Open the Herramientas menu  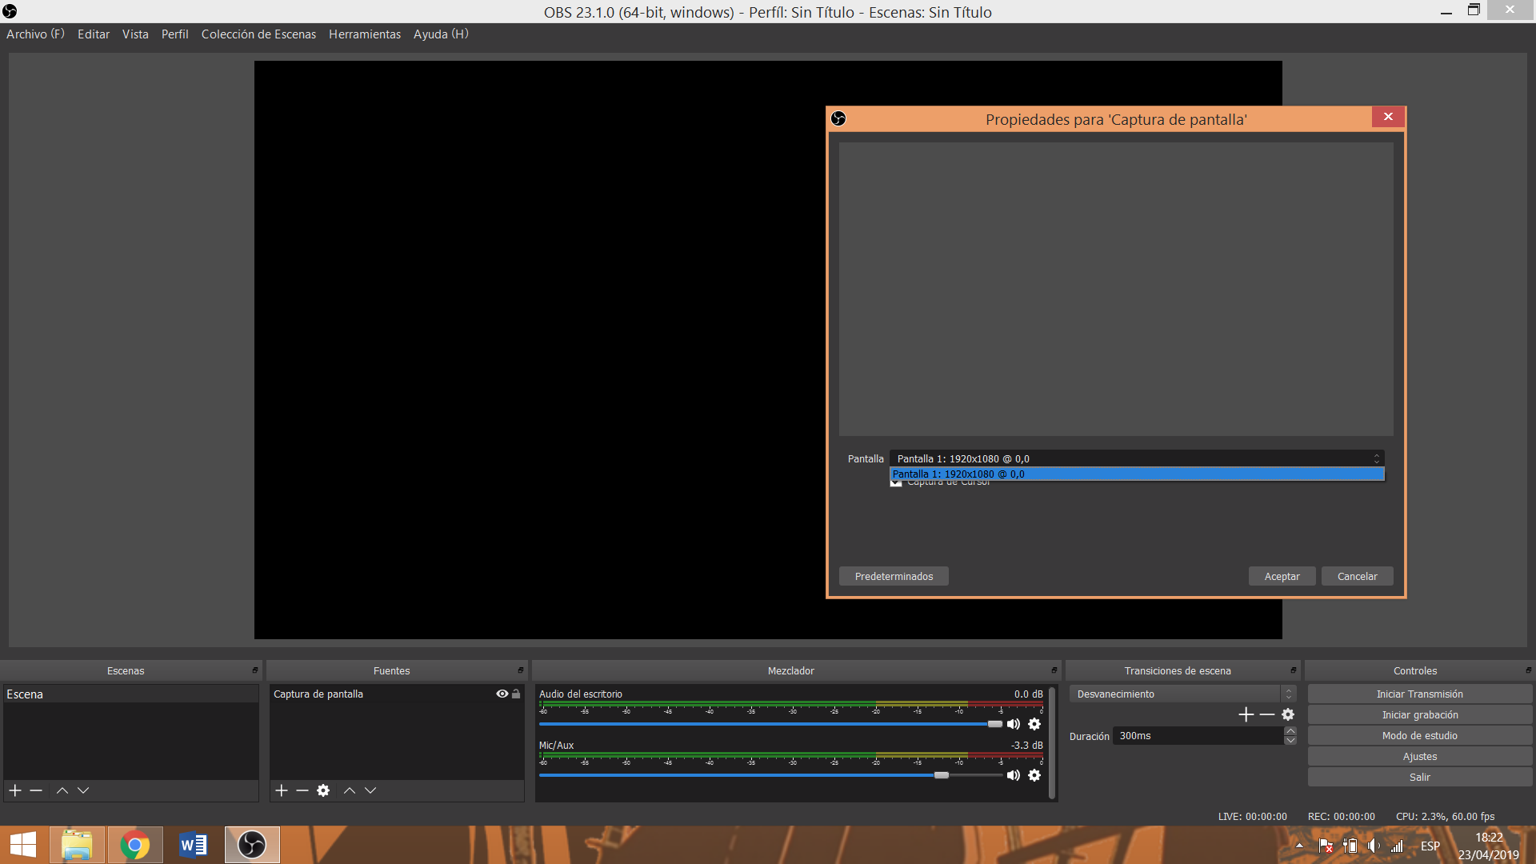[364, 34]
